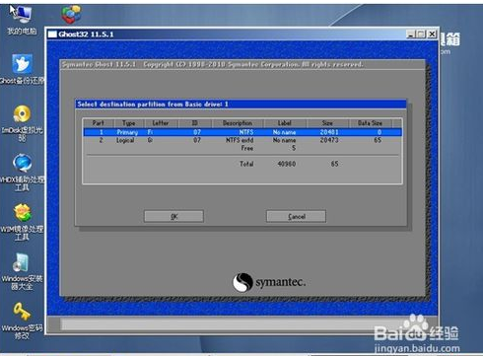The width and height of the screenshot is (483, 356).
Task: Select partition 2 Logical NTFS extd row
Action: [242, 140]
